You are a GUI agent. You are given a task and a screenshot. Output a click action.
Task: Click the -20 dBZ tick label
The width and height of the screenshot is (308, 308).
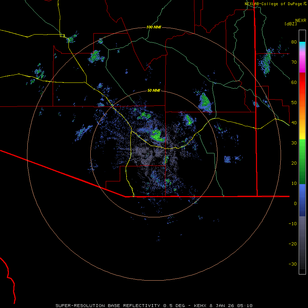pyautogui.click(x=293, y=244)
